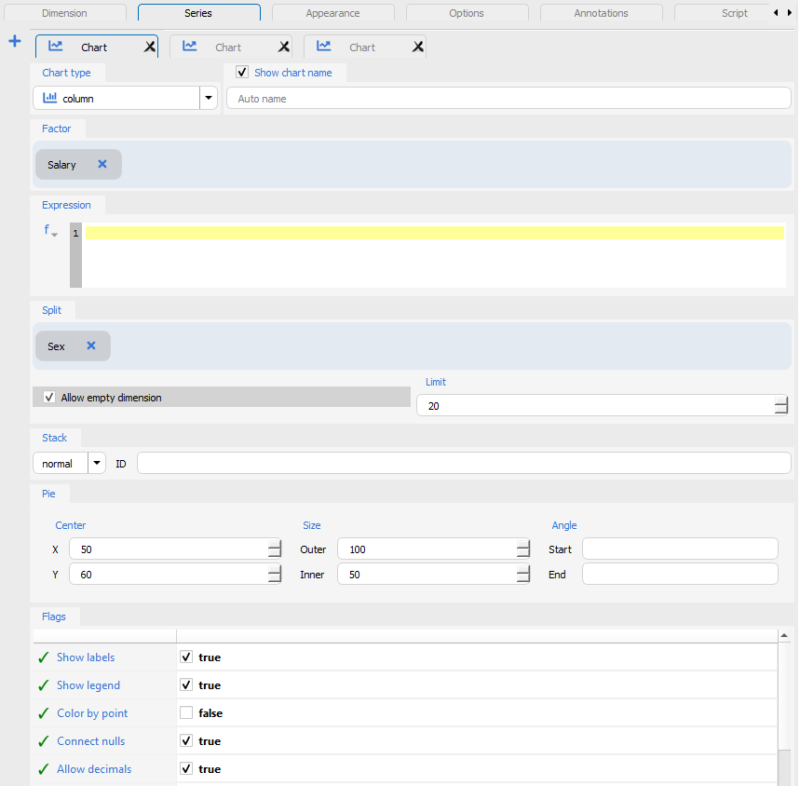Click the expression editor line 1
Image resolution: width=800 pixels, height=786 pixels.
[x=435, y=233]
